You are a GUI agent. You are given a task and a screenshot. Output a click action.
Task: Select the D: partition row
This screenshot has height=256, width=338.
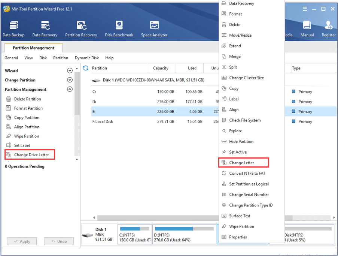click(155, 102)
